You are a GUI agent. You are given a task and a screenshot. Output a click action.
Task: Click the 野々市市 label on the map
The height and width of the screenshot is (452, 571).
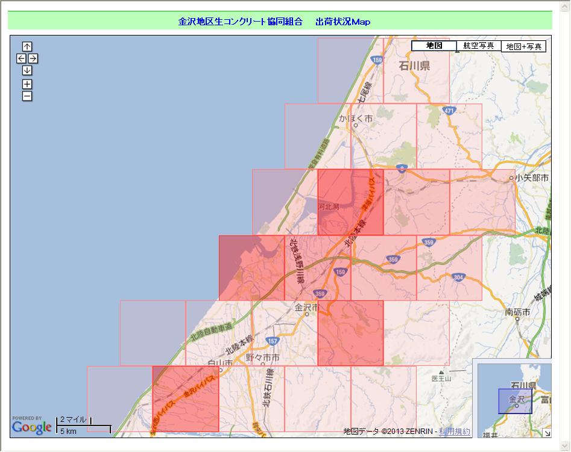(x=263, y=357)
